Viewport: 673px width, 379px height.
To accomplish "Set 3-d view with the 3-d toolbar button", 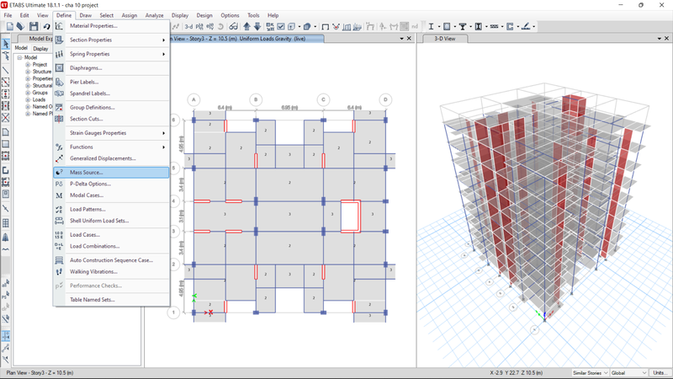I will click(x=188, y=27).
